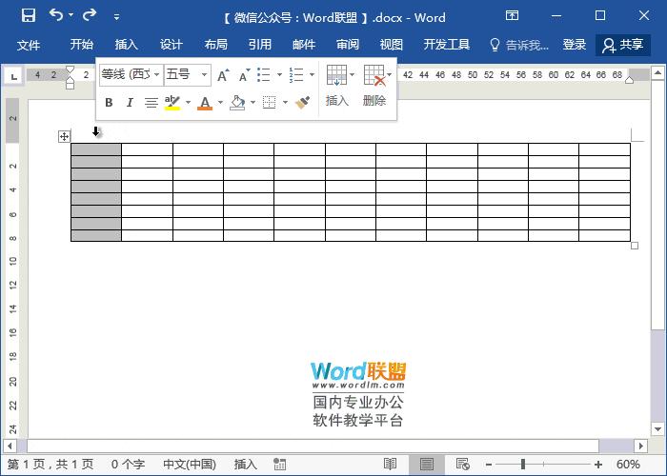The width and height of the screenshot is (667, 476).
Task: Click the zoom slider handle
Action: (523, 465)
